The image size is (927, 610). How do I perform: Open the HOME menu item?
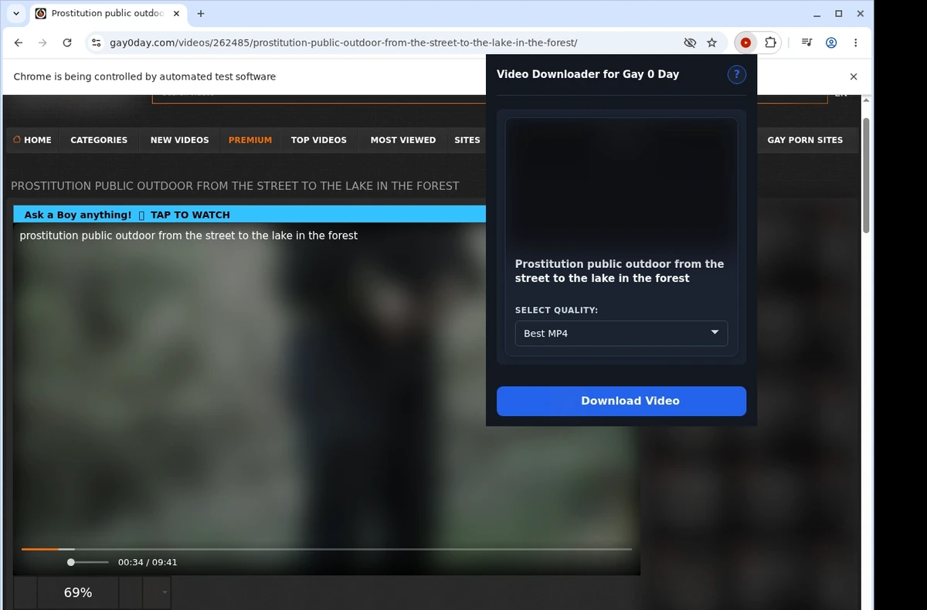pyautogui.click(x=32, y=140)
